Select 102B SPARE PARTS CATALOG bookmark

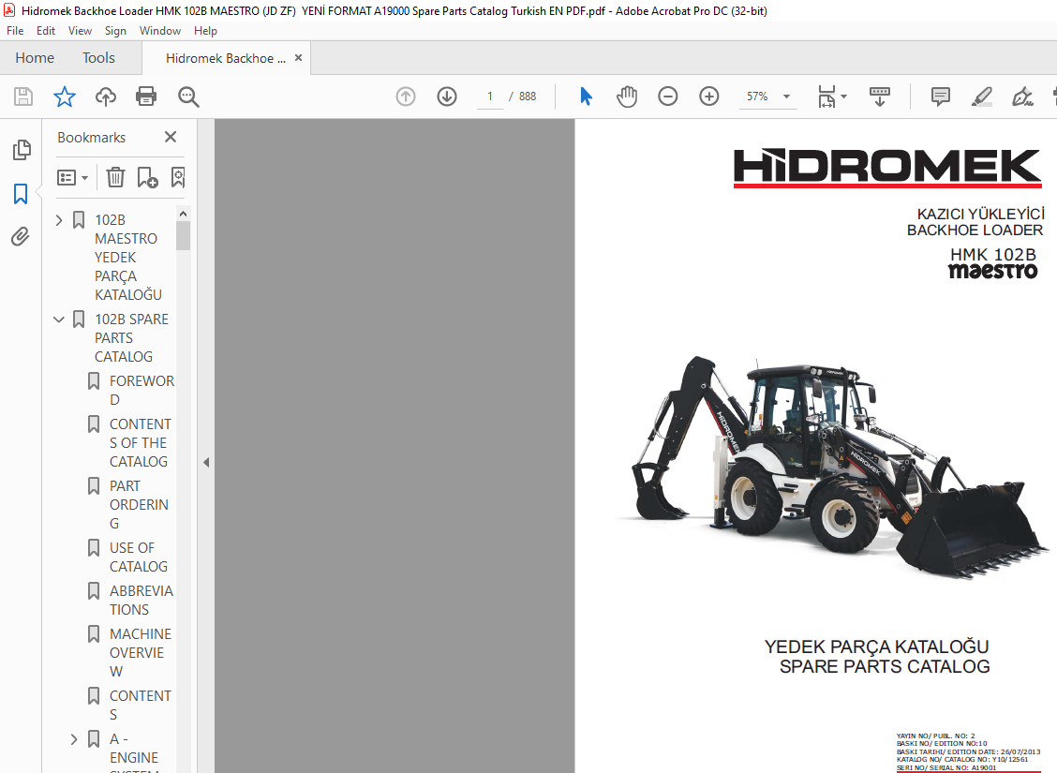click(x=131, y=338)
